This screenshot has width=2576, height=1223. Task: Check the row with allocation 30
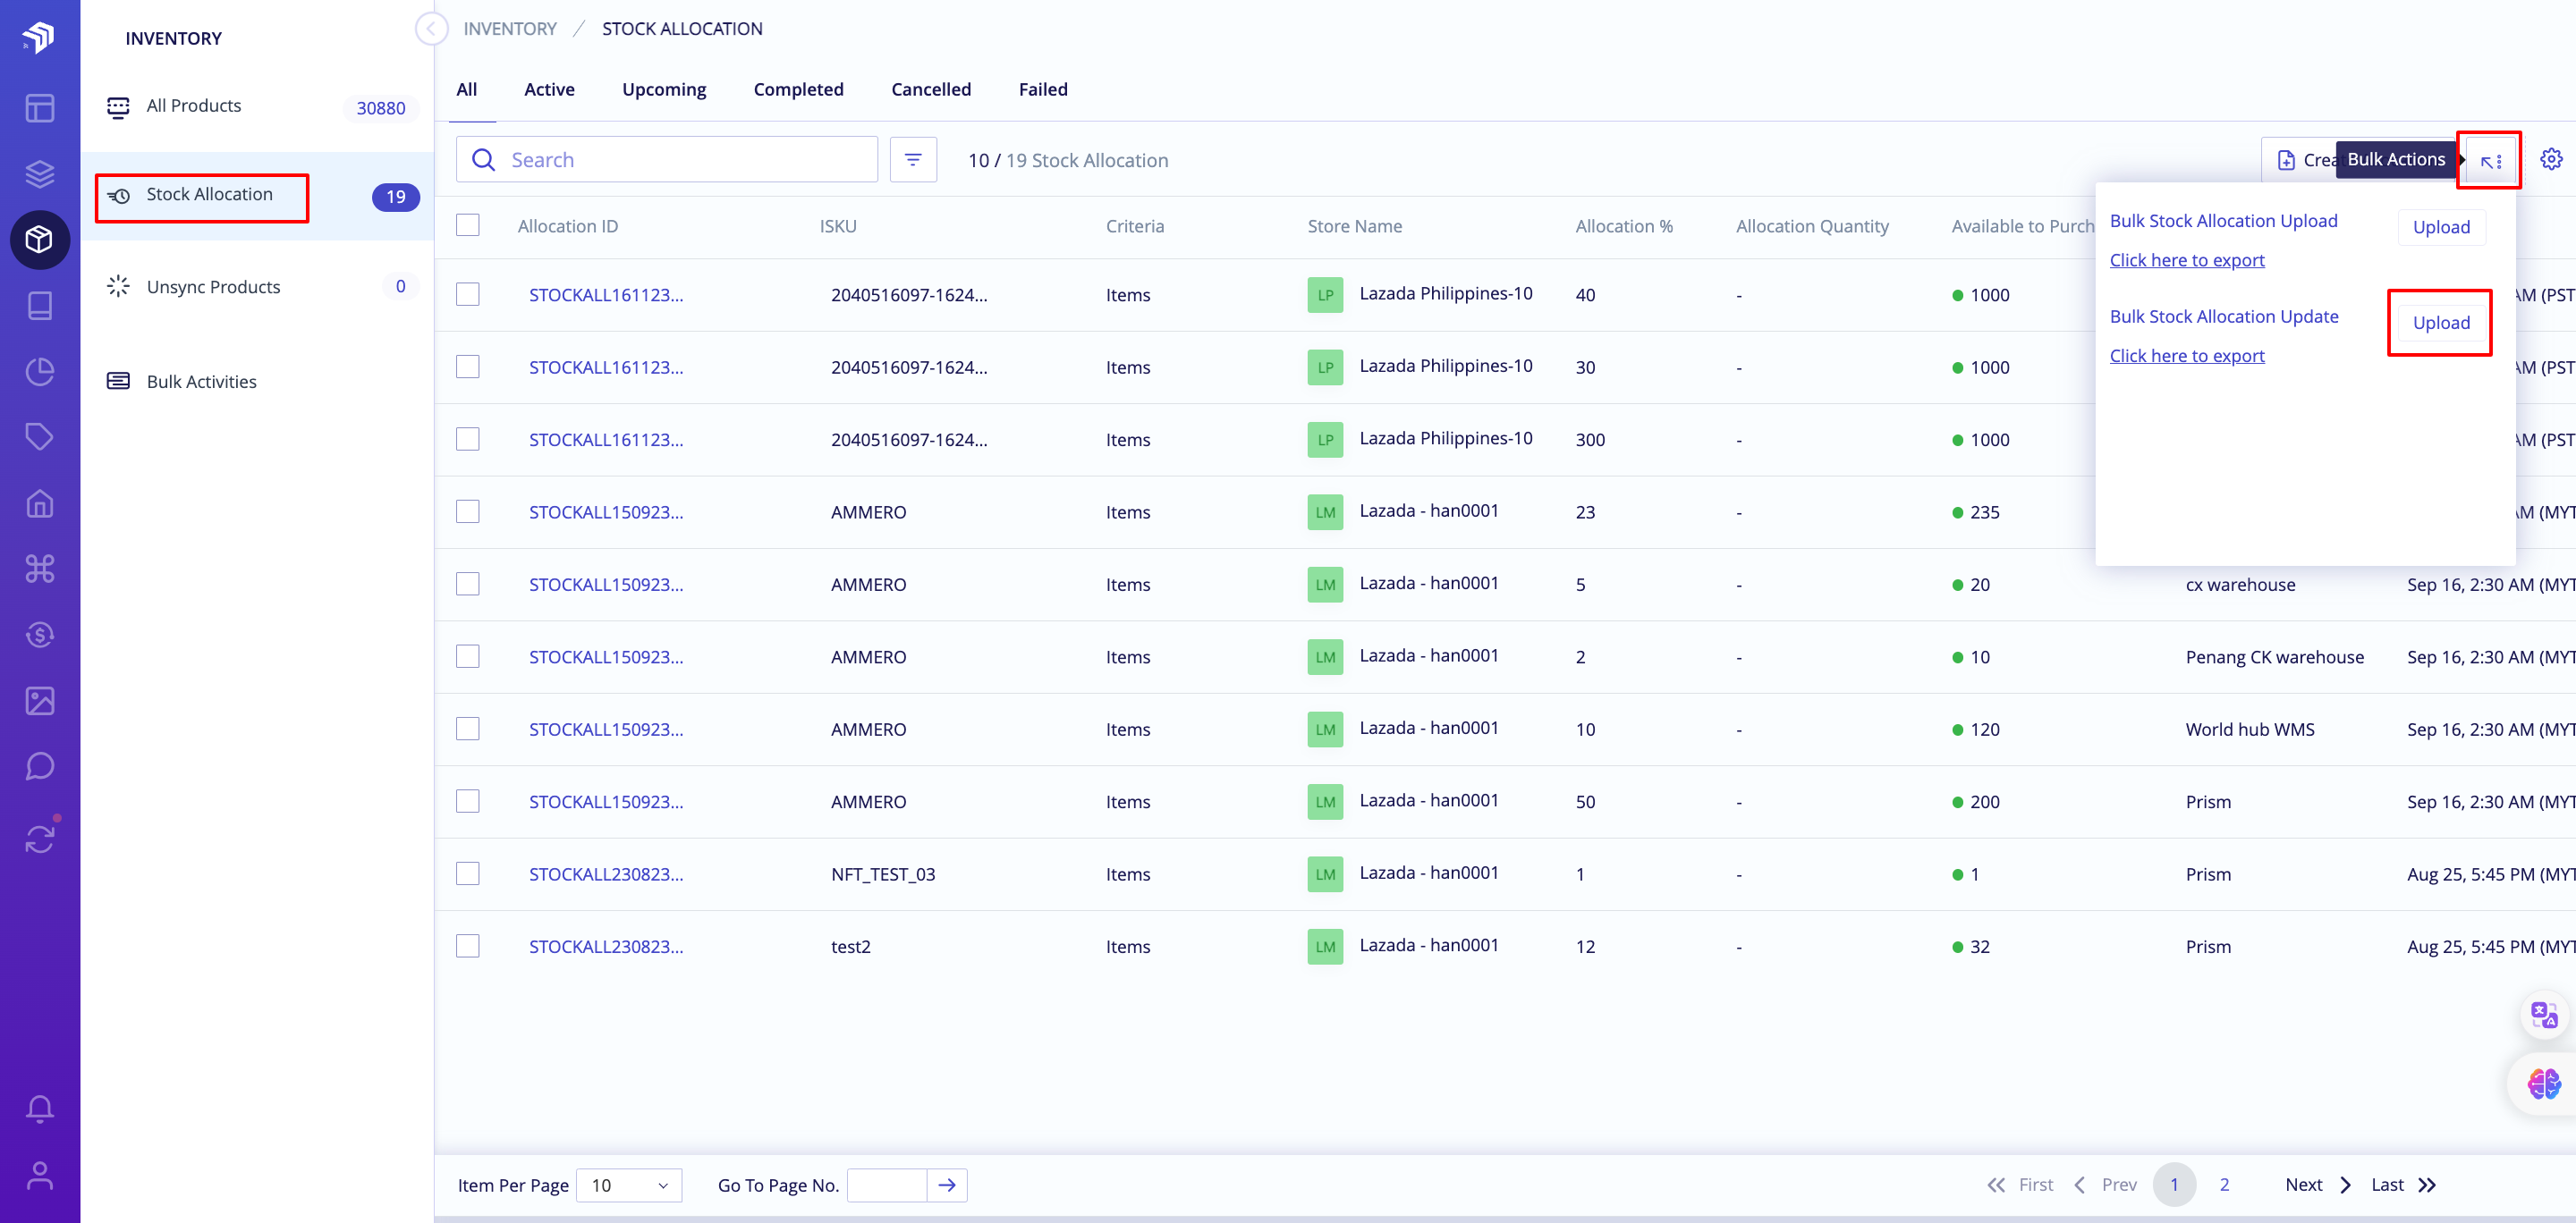pyautogui.click(x=468, y=367)
